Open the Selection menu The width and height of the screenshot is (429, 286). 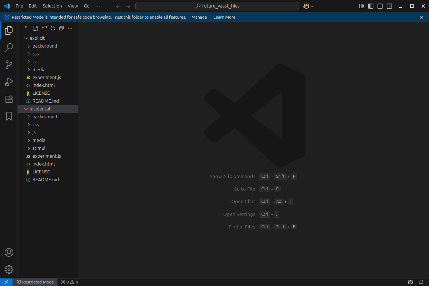52,6
